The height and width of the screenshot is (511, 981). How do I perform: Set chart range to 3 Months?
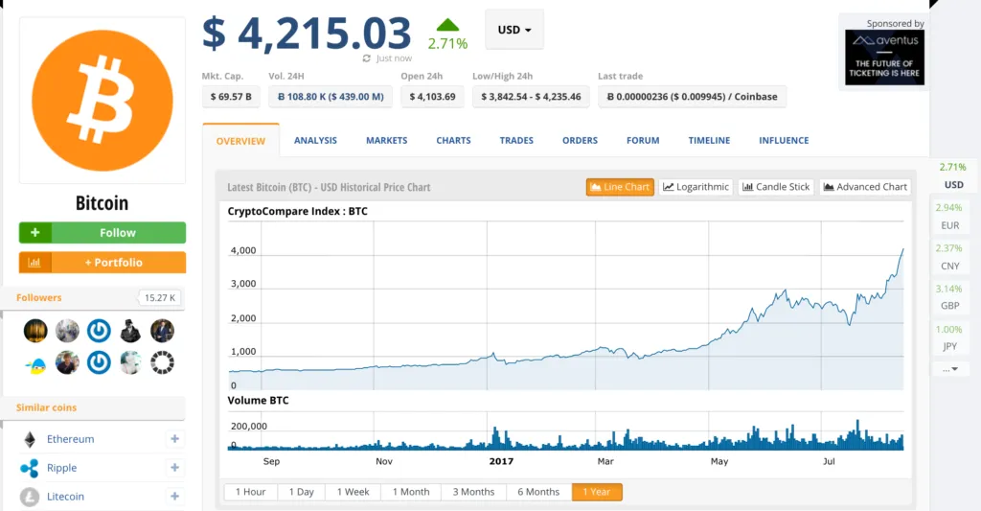[x=473, y=492]
